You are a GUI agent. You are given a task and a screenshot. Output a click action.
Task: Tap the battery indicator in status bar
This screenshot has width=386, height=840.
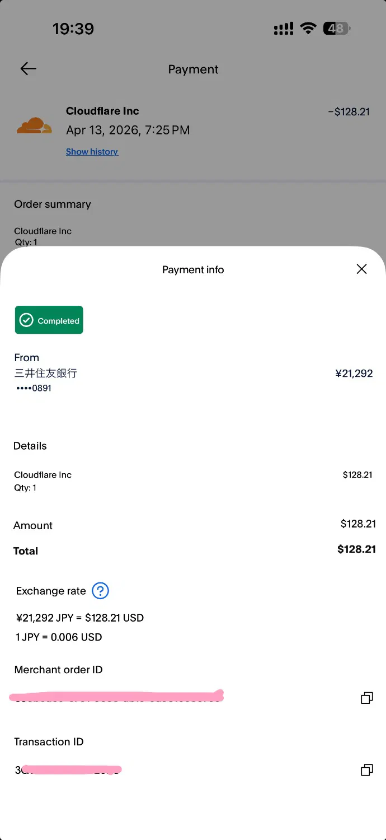(x=337, y=29)
